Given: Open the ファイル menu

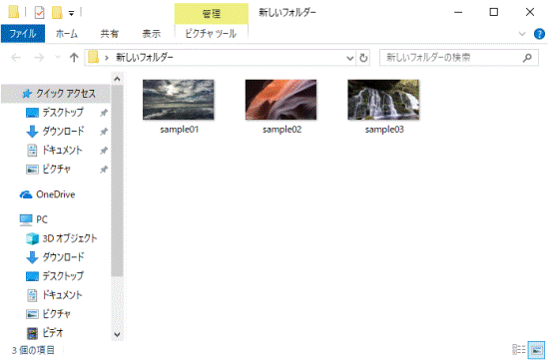Looking at the screenshot, I should pyautogui.click(x=23, y=34).
